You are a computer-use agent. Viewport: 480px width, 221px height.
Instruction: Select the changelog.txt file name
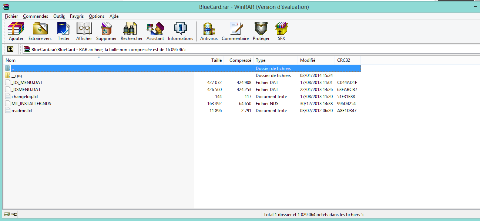tap(25, 97)
